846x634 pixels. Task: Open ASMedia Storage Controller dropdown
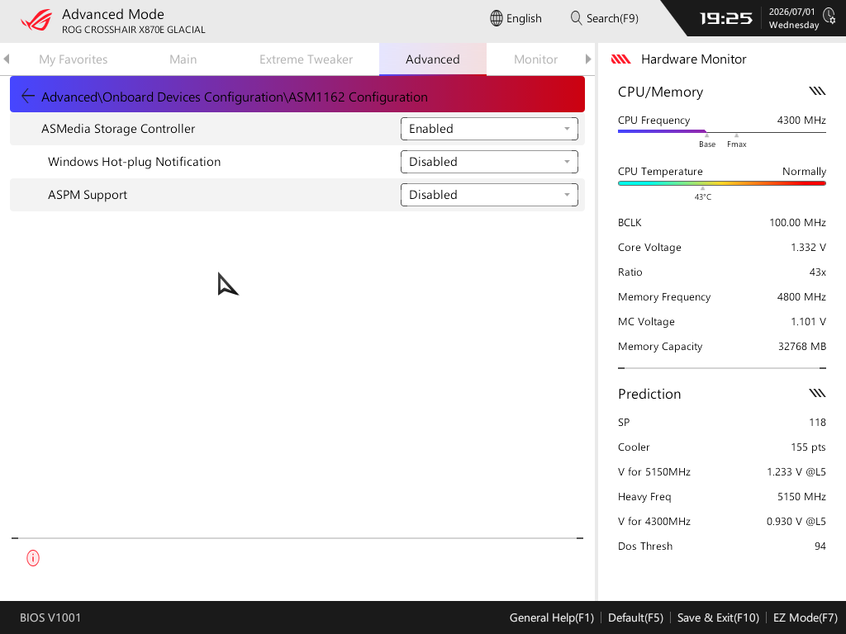point(489,129)
